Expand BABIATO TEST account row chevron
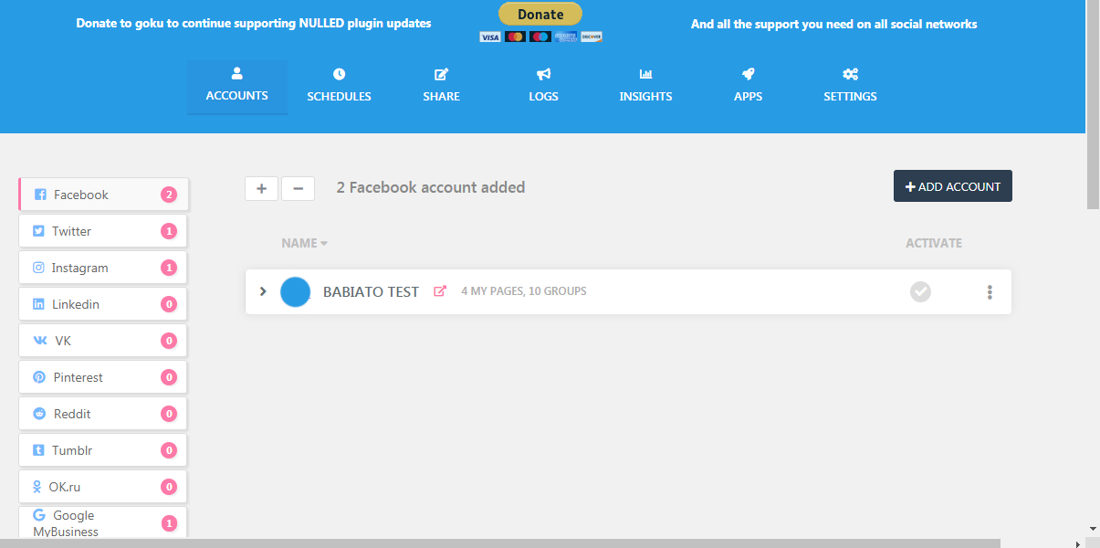Screen dimensions: 1100x548 (263, 291)
